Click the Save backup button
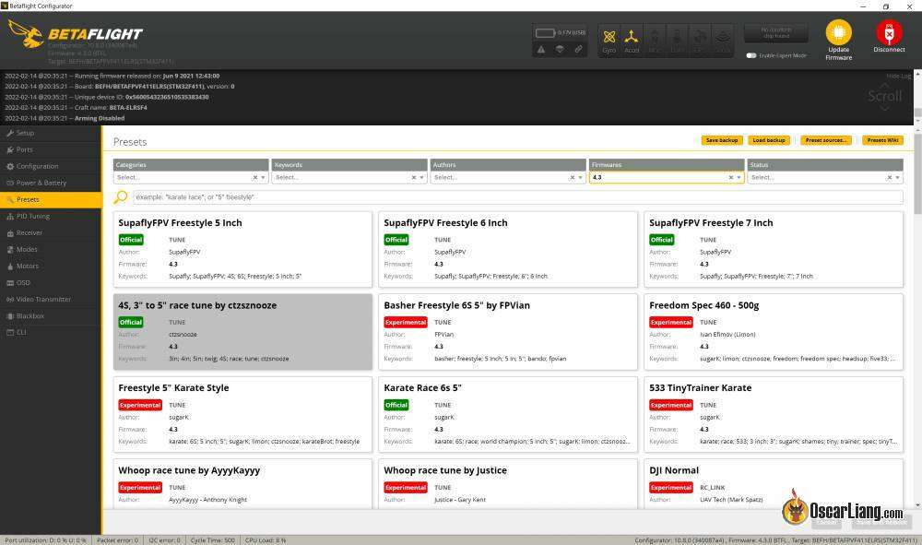This screenshot has width=922, height=545. coord(722,140)
